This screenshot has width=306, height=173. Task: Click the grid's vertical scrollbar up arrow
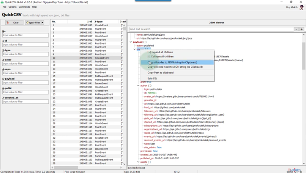tap(124, 25)
